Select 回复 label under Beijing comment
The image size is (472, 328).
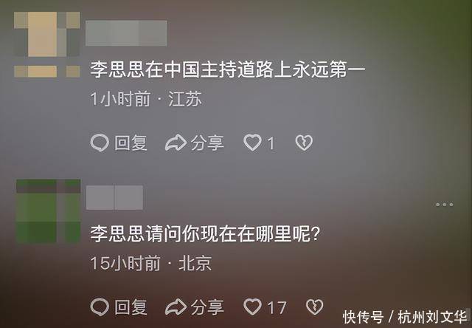(x=131, y=307)
